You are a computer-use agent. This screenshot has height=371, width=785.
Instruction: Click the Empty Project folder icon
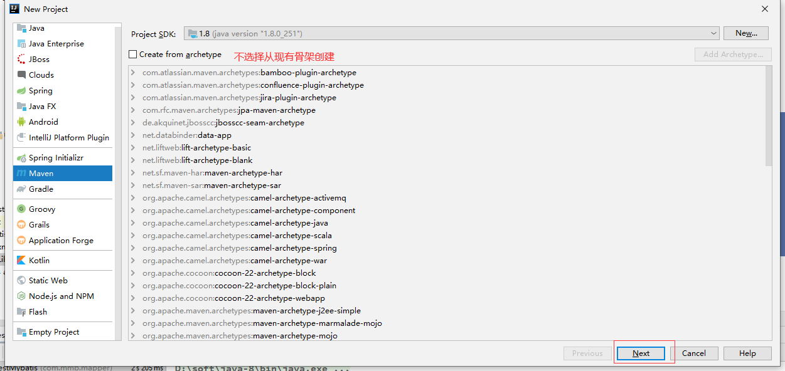tap(22, 332)
